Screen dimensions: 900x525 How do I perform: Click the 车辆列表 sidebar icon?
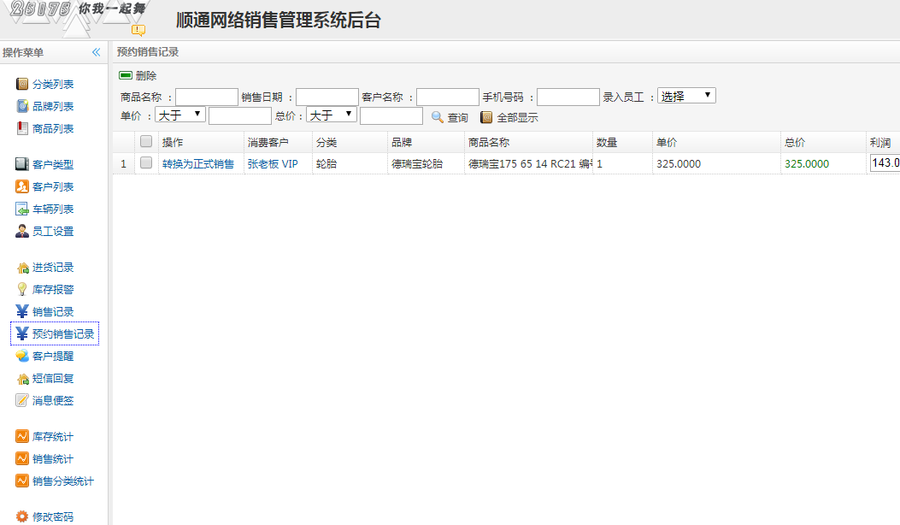click(22, 209)
